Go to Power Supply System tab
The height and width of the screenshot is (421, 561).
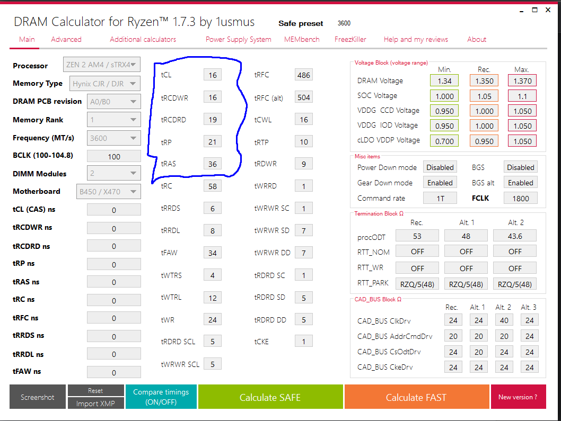pos(238,39)
